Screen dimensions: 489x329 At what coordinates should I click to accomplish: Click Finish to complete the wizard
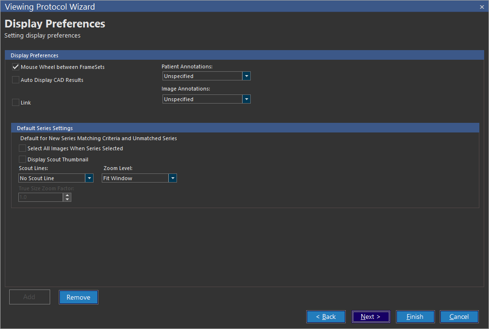click(415, 316)
